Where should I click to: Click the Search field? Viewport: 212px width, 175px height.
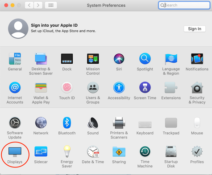(184, 5)
